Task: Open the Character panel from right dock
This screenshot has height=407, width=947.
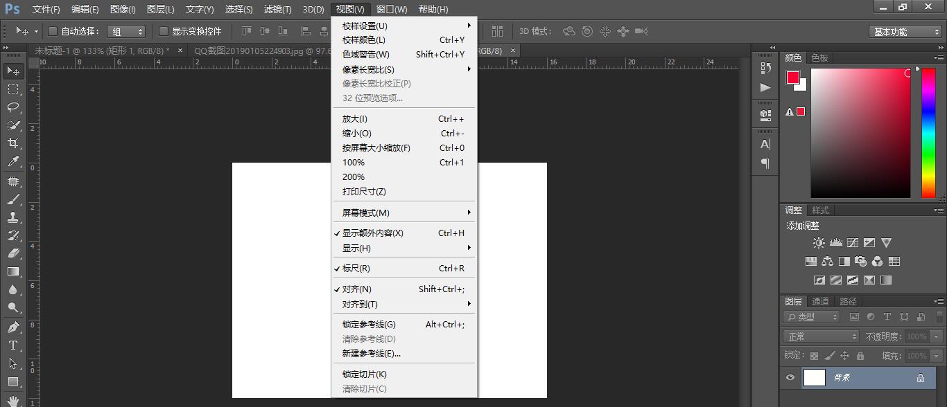Action: [765, 144]
